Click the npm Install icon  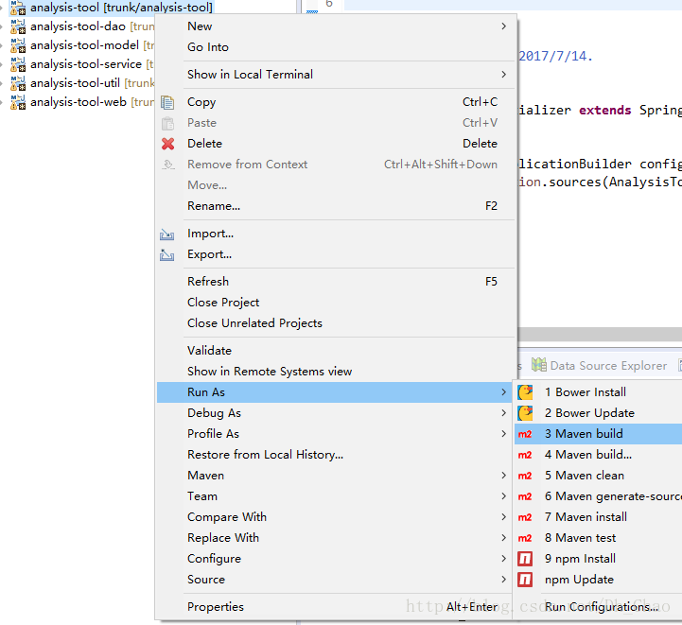pyautogui.click(x=525, y=559)
